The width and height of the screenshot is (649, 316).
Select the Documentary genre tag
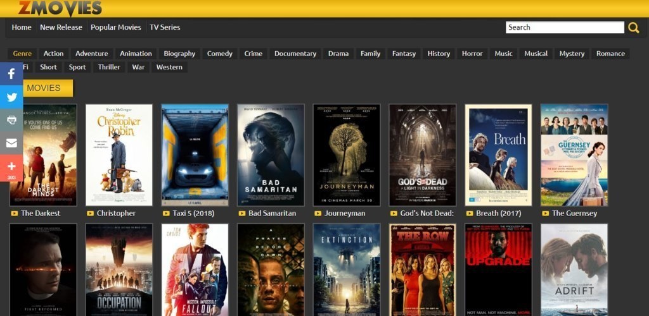point(295,54)
